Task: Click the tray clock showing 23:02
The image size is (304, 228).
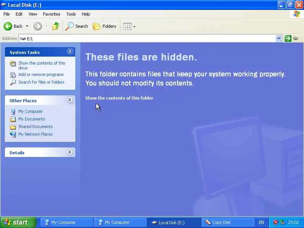Action: pos(293,222)
